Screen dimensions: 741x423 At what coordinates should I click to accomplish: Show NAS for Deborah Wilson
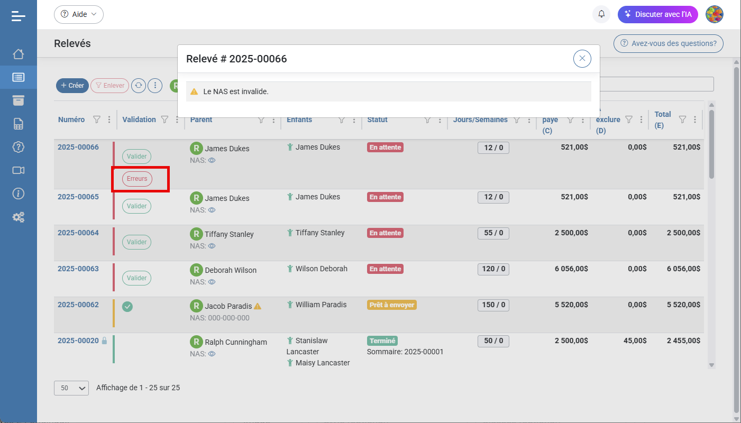click(212, 282)
